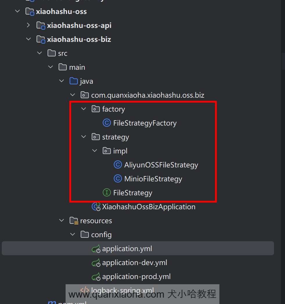Click the application-dev.yml Spring config icon
This screenshot has height=304, width=285.
pyautogui.click(x=96, y=263)
